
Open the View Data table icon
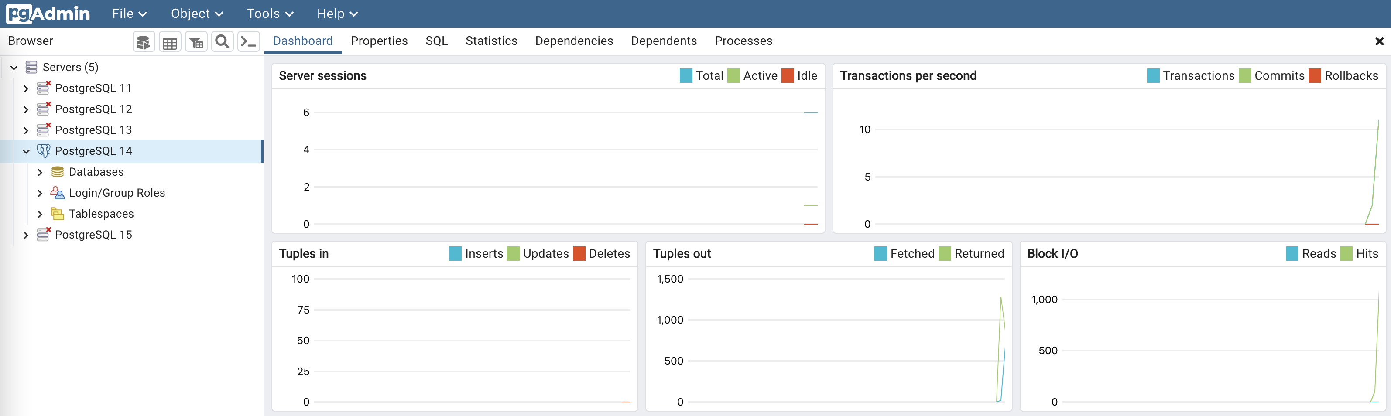click(170, 42)
